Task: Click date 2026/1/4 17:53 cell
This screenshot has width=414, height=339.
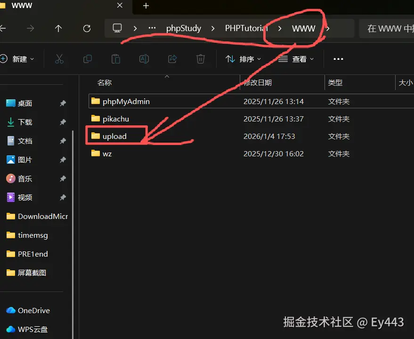Action: (269, 136)
